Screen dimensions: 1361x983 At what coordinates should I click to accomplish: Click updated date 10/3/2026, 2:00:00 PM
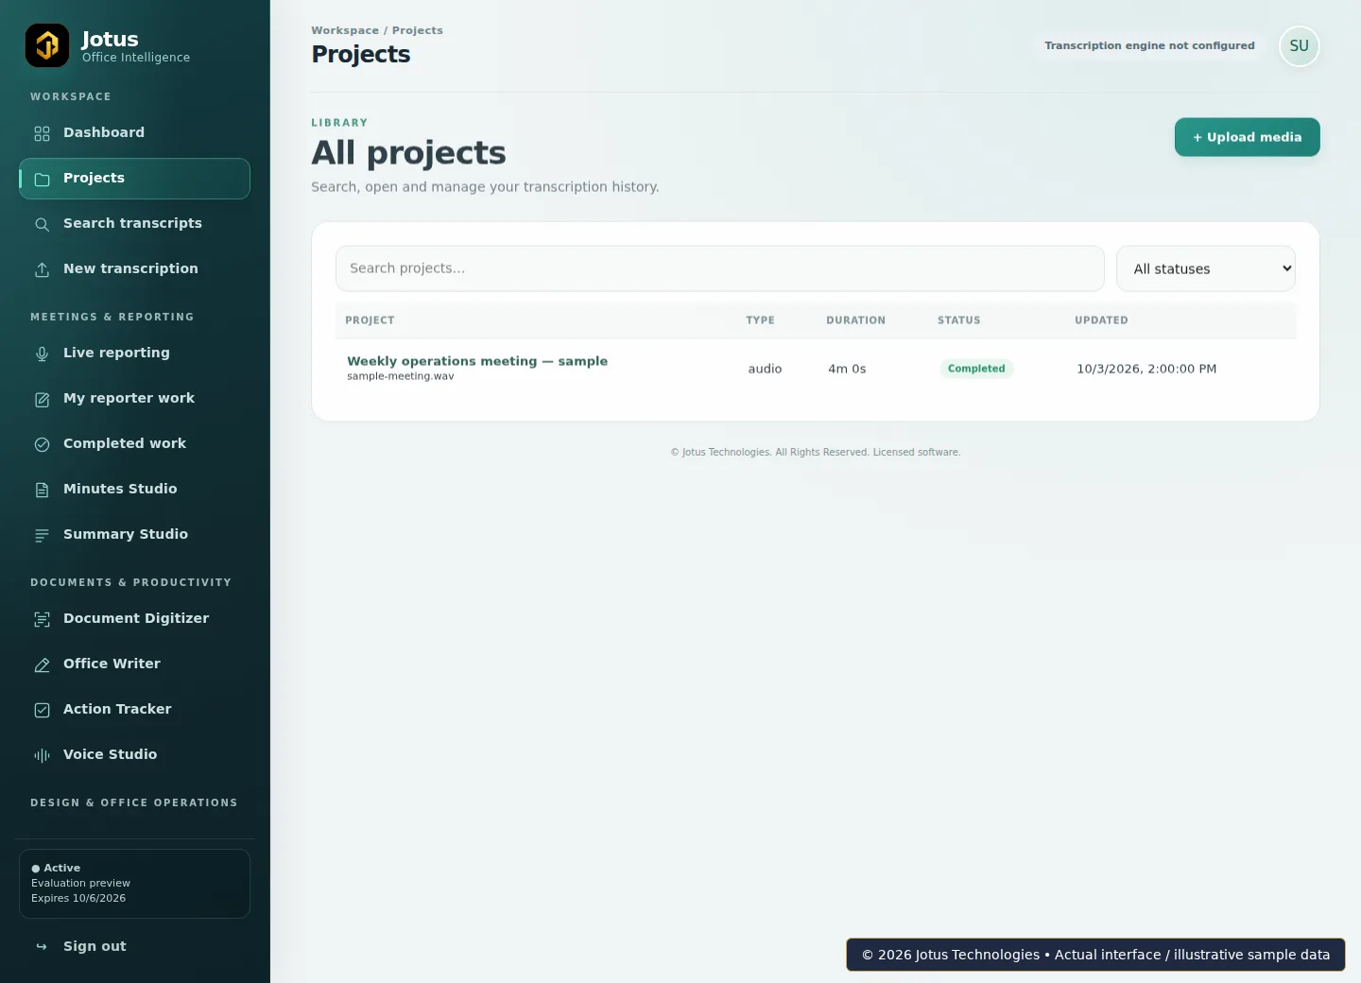1146,369
